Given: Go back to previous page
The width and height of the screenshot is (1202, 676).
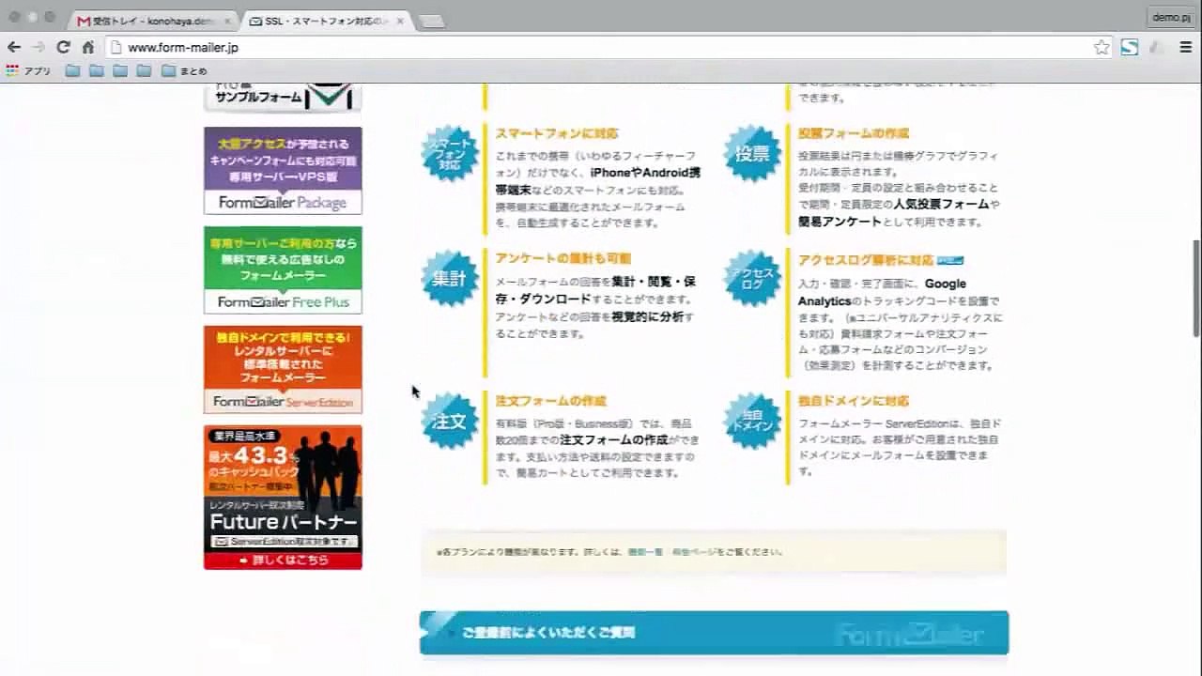Looking at the screenshot, I should (x=13, y=47).
